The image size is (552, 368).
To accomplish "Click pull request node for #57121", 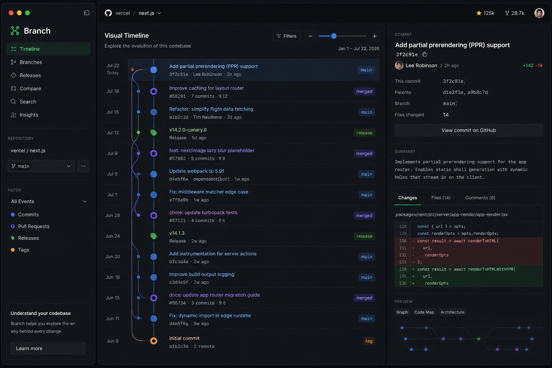I will pos(153,215).
